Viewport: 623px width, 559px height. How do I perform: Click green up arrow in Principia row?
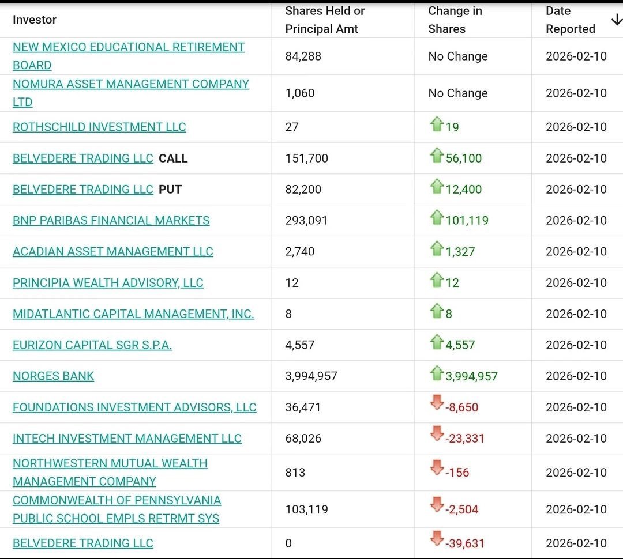[437, 279]
